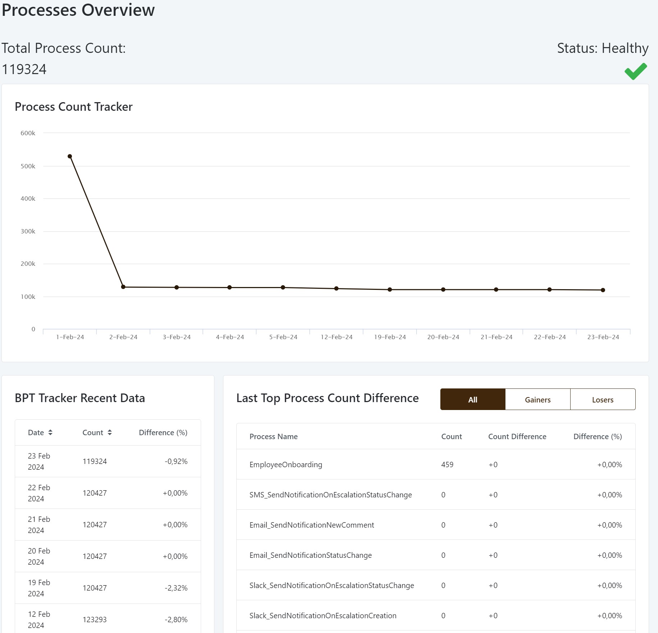This screenshot has width=658, height=633.
Task: Enable the All processes filter
Action: (472, 399)
